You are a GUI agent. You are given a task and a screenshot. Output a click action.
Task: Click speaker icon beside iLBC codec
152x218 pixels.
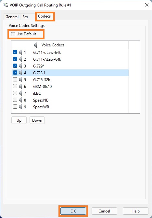[20, 93]
